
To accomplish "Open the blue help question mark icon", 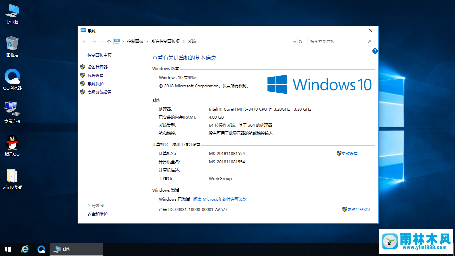I will [375, 51].
